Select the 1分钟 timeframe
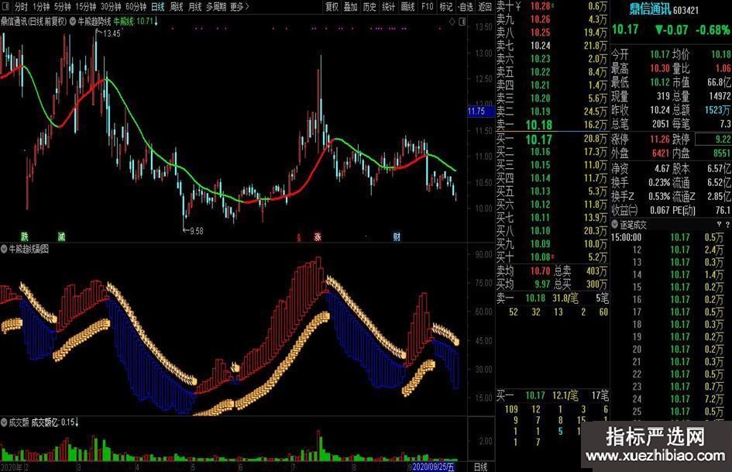Viewport: 732px width, 472px height. point(41,6)
